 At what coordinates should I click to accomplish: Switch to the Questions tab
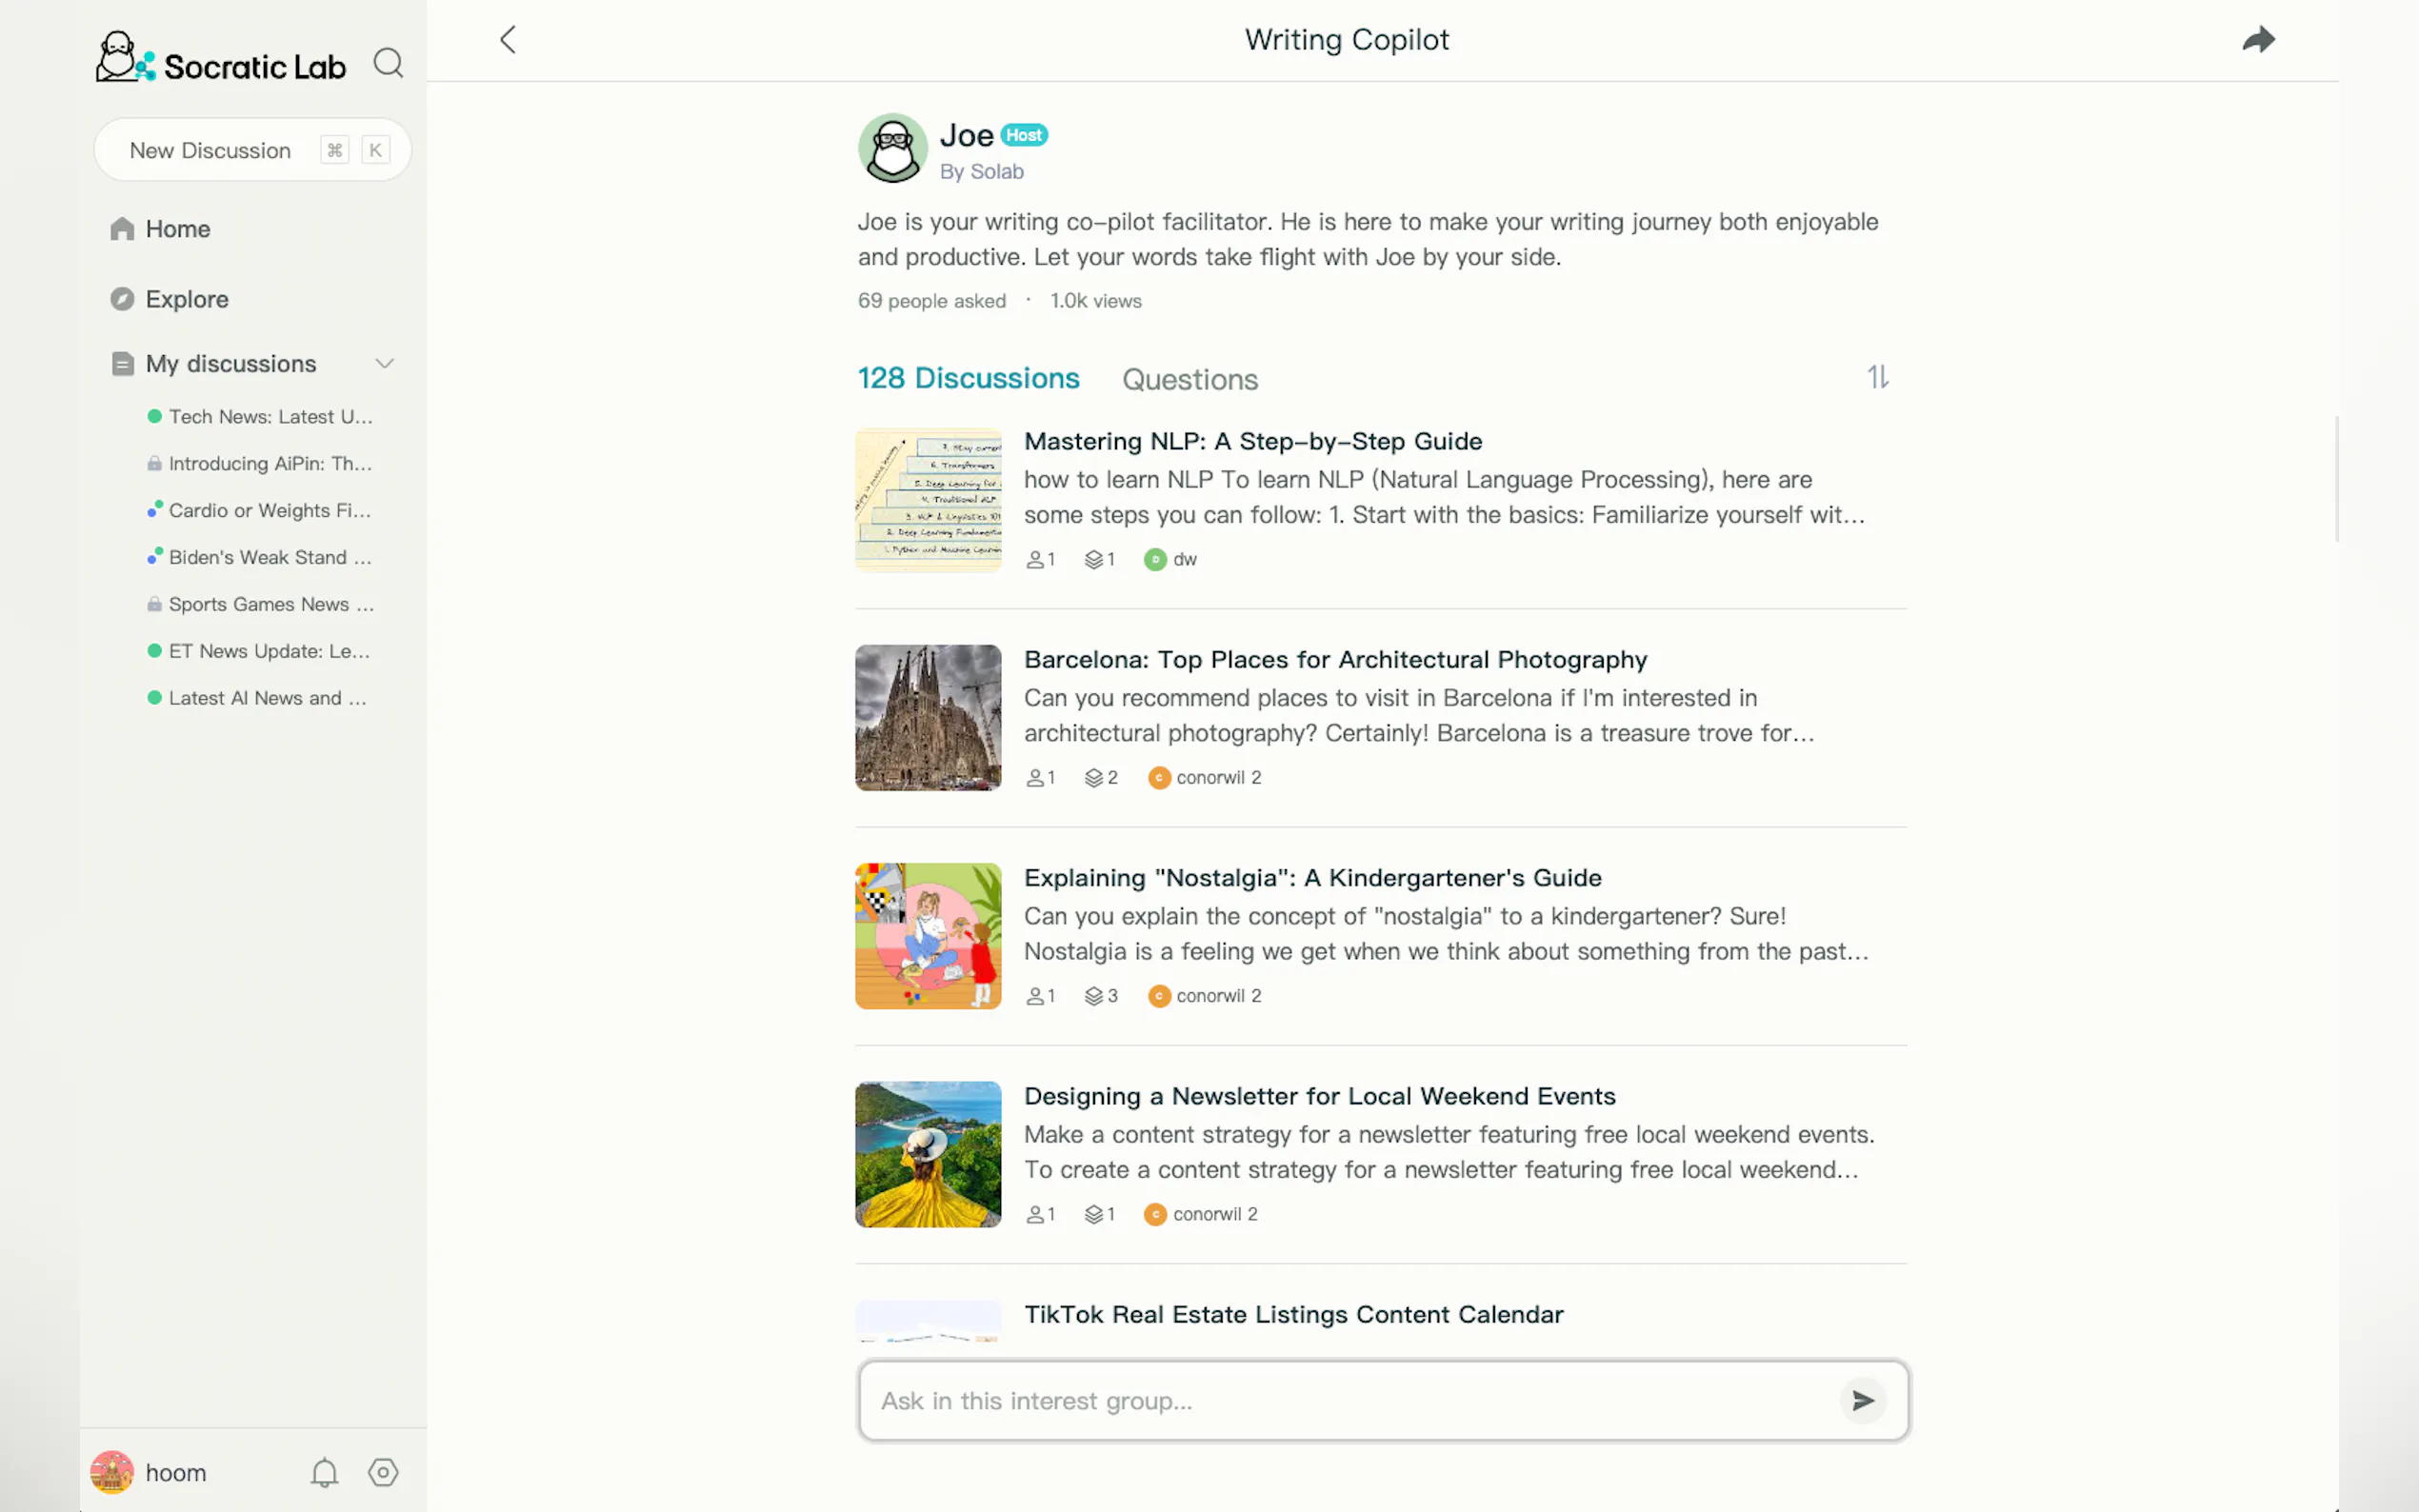(x=1189, y=380)
